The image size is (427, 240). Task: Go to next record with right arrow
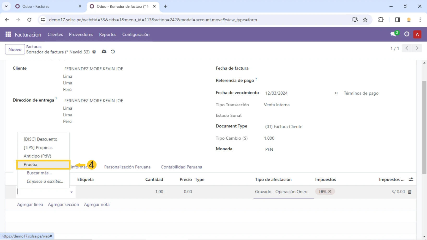(x=417, y=48)
